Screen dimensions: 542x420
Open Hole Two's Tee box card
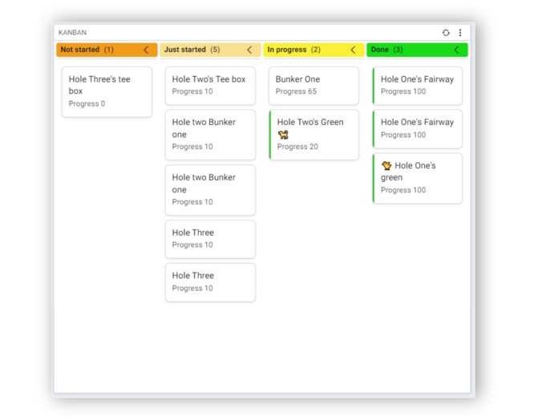pyautogui.click(x=210, y=86)
